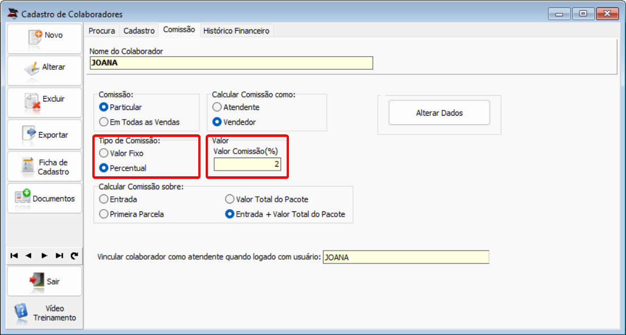Select Entrada + Valor Total do Pacote

tap(285, 214)
